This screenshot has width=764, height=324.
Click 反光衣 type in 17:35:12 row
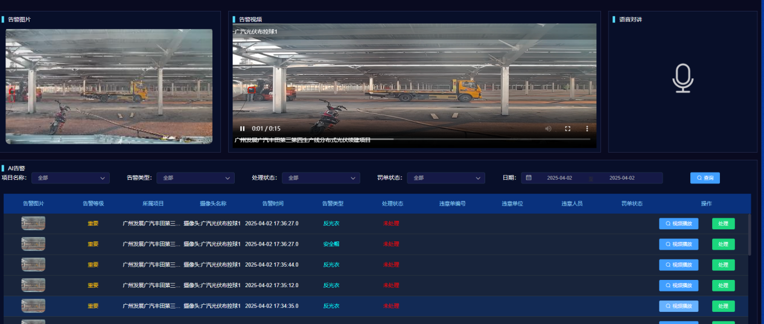click(x=331, y=285)
